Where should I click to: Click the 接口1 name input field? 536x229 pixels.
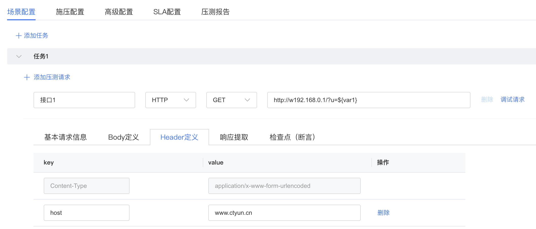[84, 100]
